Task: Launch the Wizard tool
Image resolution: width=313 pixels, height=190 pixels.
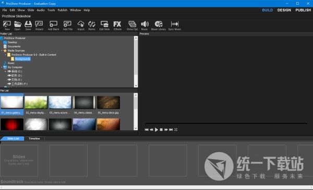Action: pyautogui.click(x=39, y=26)
